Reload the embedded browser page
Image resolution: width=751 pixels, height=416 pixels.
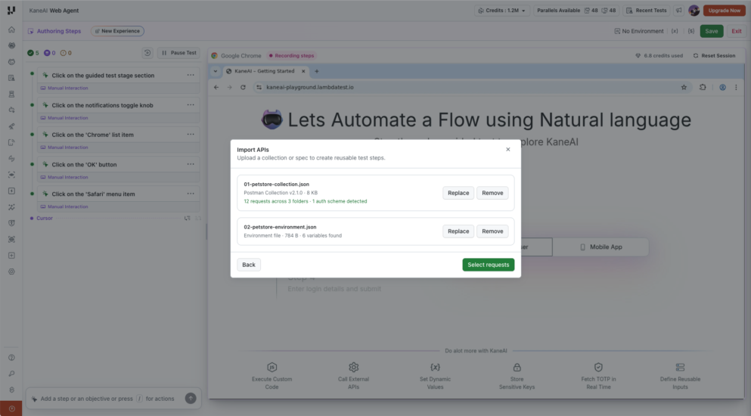click(x=243, y=88)
